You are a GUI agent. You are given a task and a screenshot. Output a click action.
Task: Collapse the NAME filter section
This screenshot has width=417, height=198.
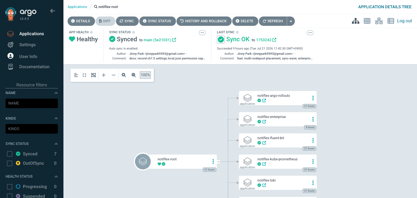tap(56, 93)
